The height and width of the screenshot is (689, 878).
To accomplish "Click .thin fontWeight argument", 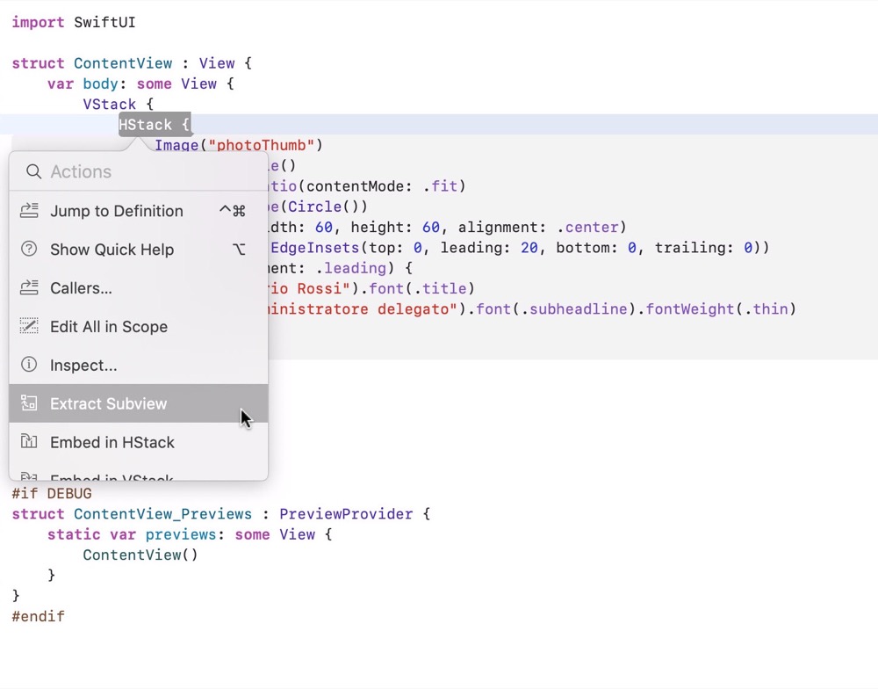I will [766, 308].
